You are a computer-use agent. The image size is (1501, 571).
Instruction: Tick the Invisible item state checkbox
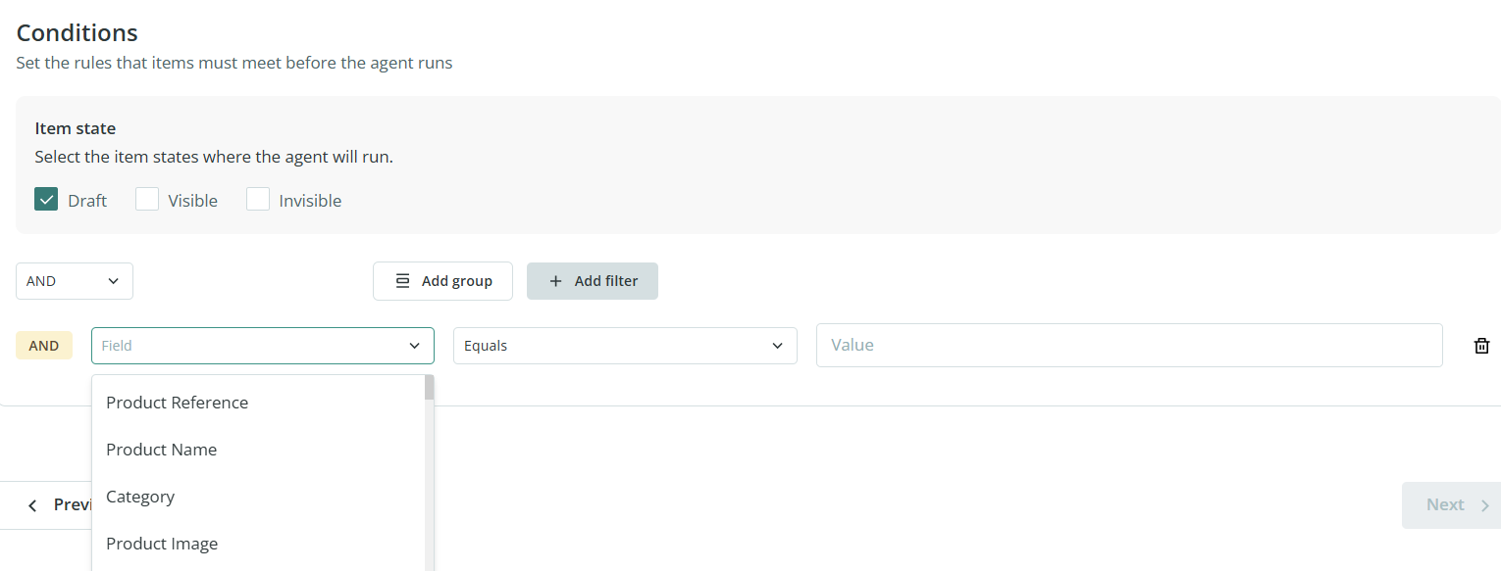pyautogui.click(x=258, y=200)
